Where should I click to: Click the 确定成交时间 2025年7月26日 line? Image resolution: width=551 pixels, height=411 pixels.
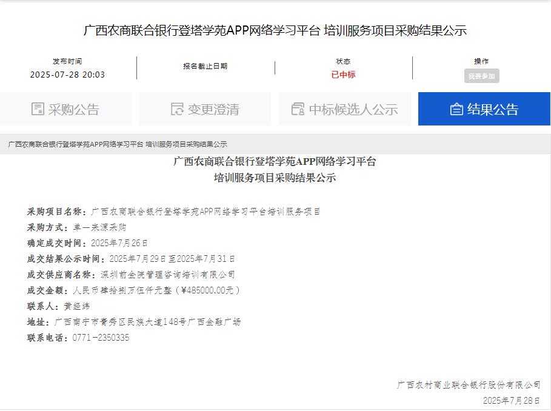tap(87, 243)
